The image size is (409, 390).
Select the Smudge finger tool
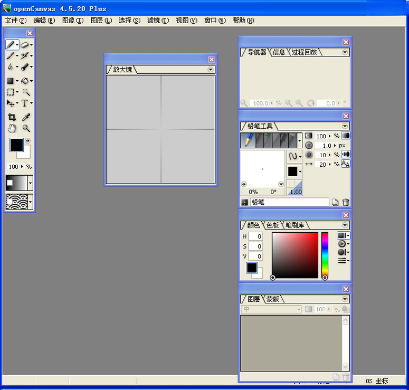pyautogui.click(x=24, y=67)
